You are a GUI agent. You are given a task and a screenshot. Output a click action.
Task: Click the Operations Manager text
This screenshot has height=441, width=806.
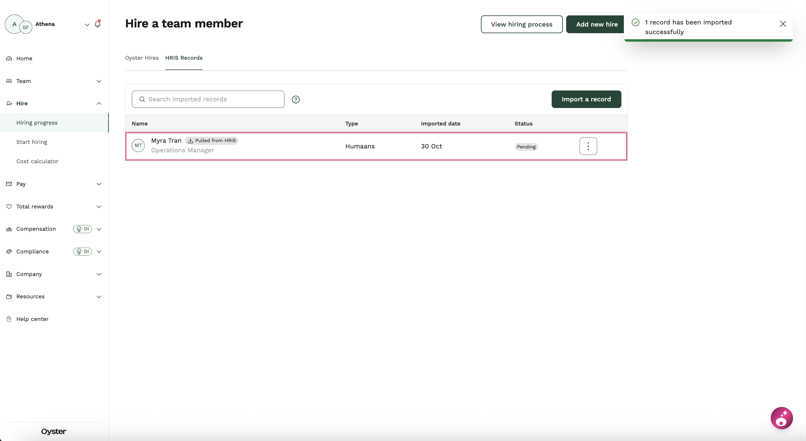[182, 150]
